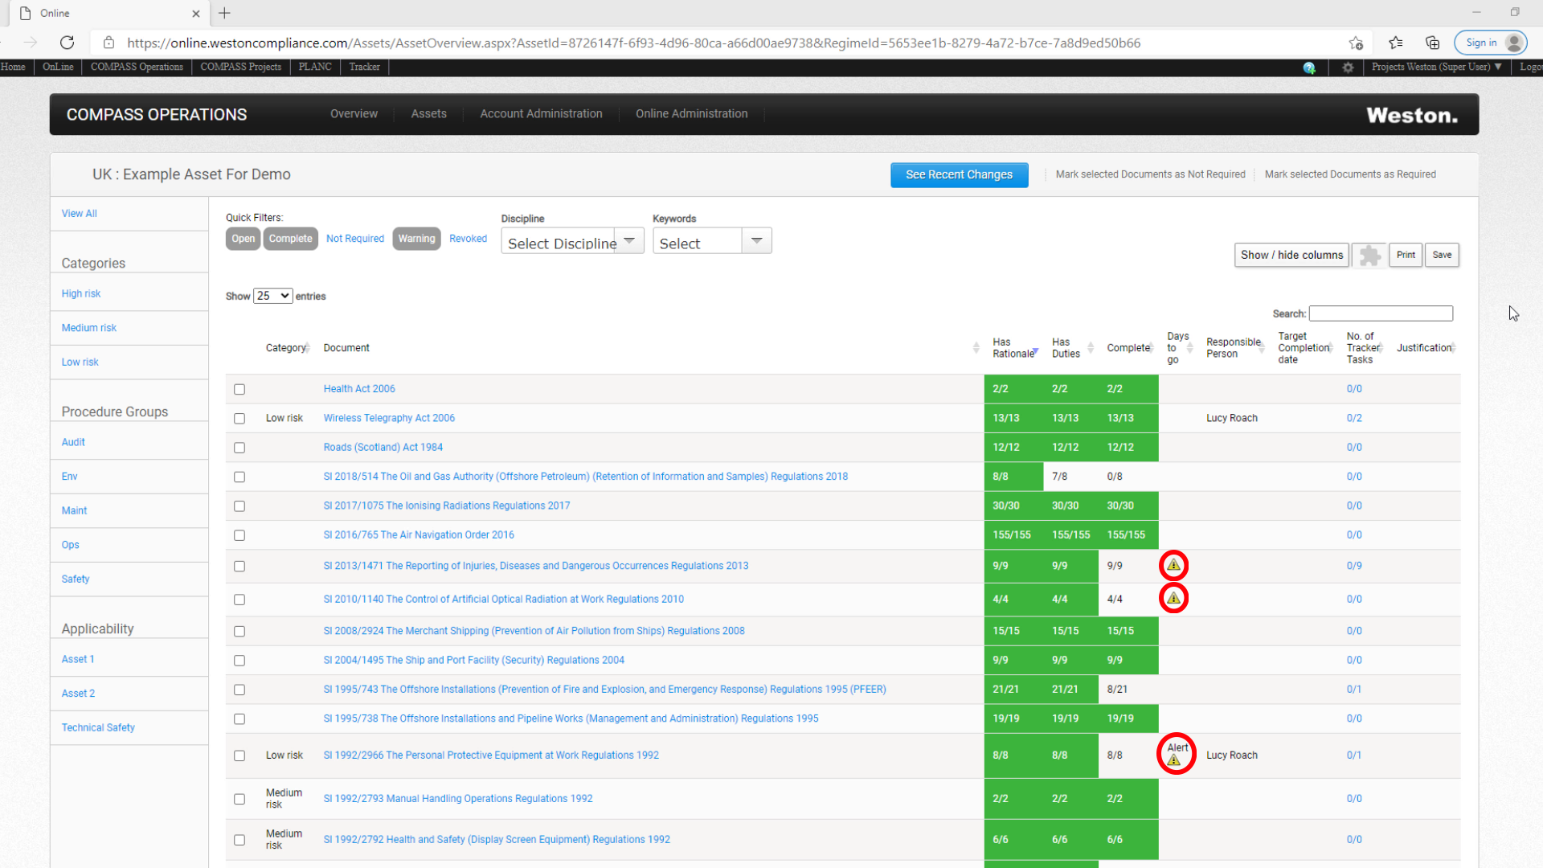This screenshot has height=868, width=1543.
Task: Open tracker tasks 0/9 link
Action: [x=1354, y=567]
